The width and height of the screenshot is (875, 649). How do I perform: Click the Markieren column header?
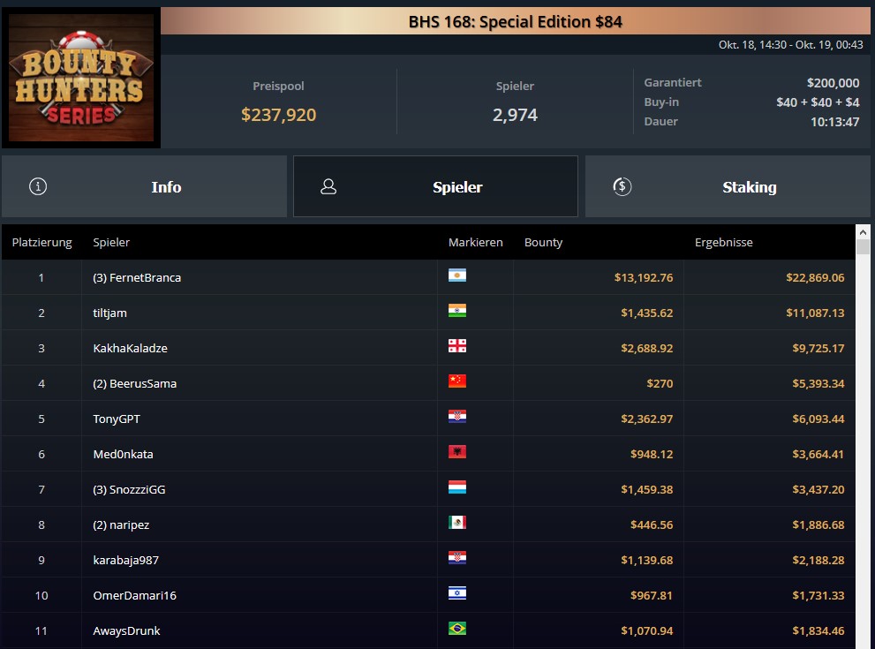pyautogui.click(x=475, y=242)
